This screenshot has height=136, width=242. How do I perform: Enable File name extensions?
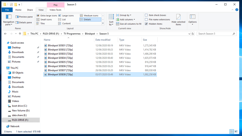157,19
